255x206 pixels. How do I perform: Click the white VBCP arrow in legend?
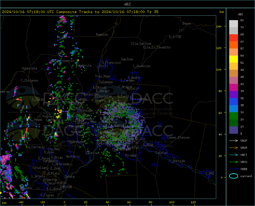[x=233, y=141]
